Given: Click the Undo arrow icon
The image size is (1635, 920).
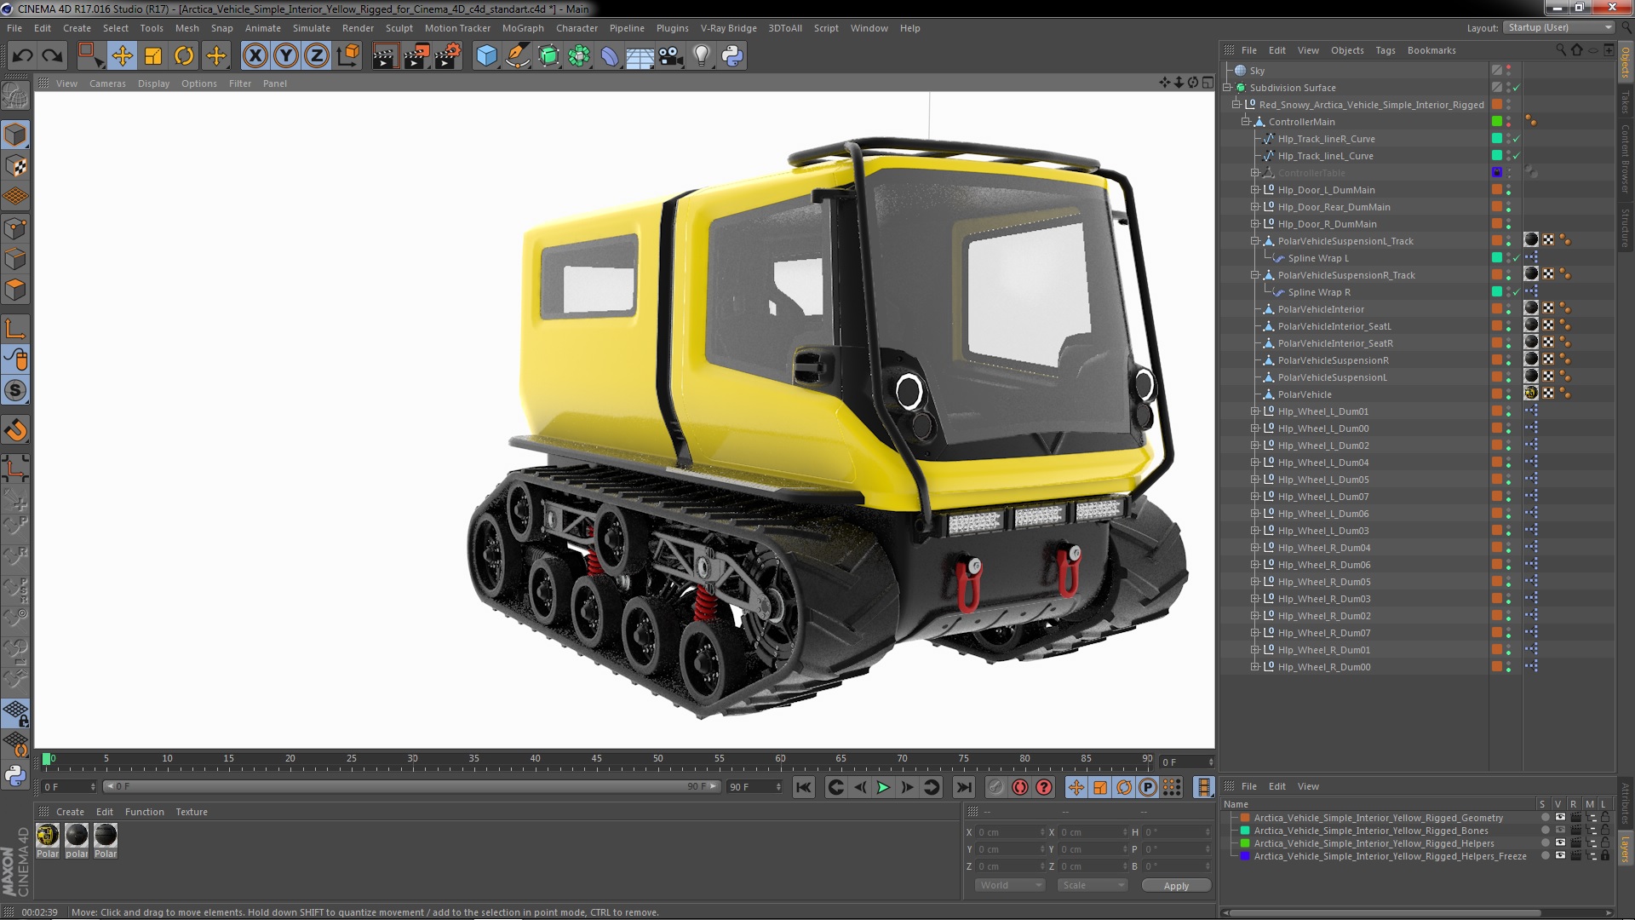Looking at the screenshot, I should click(22, 56).
